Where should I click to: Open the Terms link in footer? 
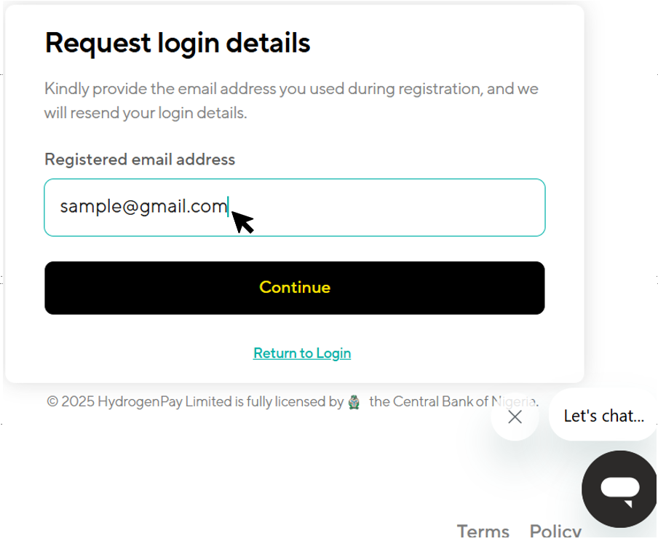pyautogui.click(x=483, y=531)
